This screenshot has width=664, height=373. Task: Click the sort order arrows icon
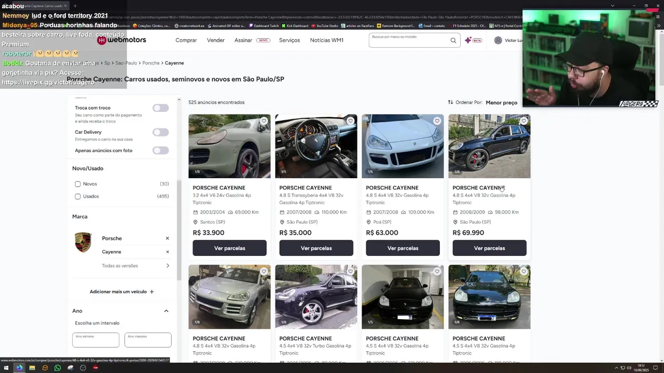click(x=450, y=103)
